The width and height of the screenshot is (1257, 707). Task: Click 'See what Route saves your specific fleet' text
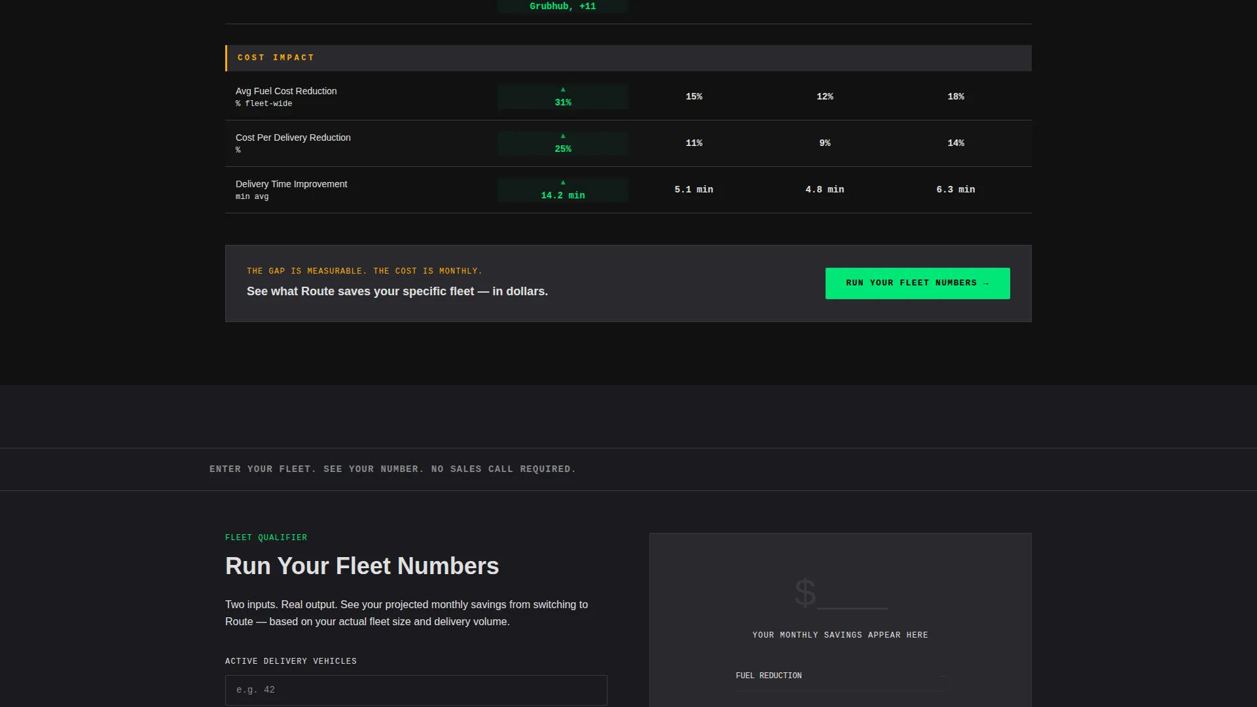tap(397, 291)
